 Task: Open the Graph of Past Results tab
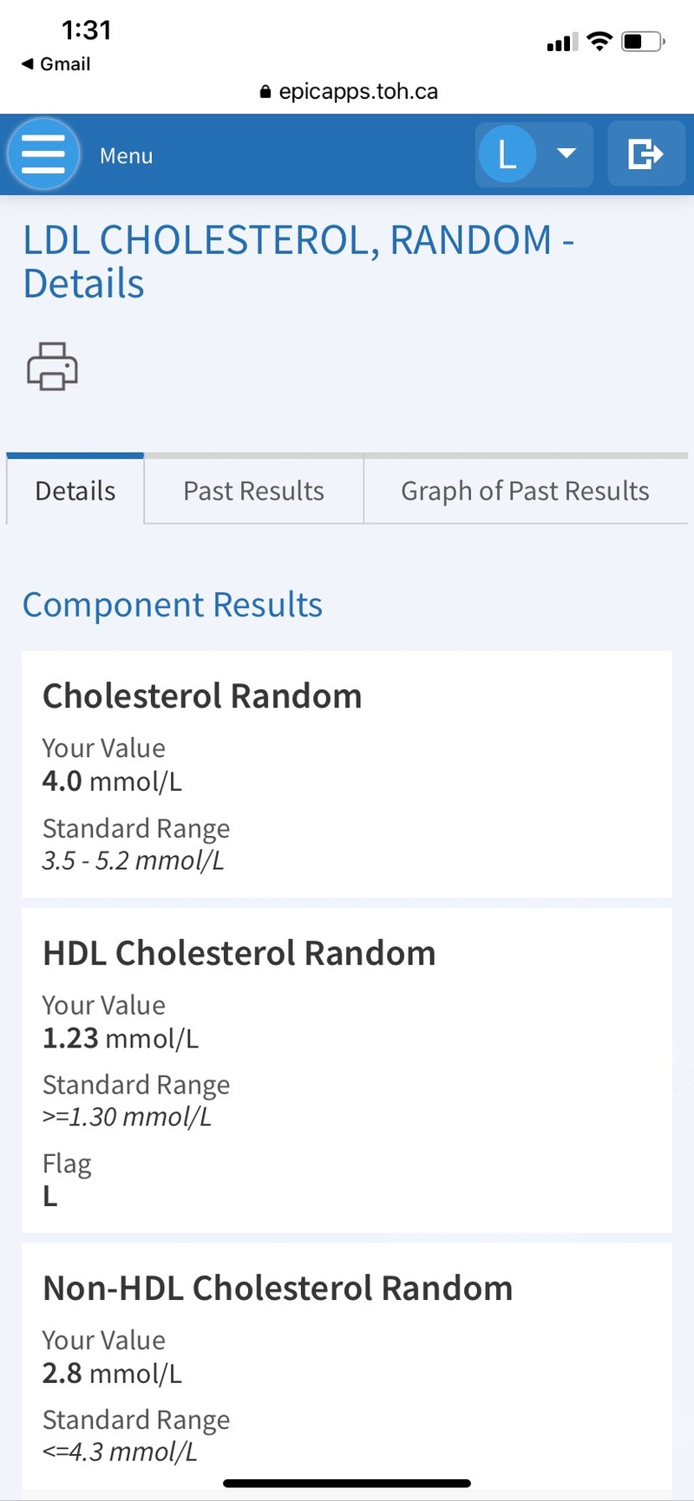coord(525,491)
